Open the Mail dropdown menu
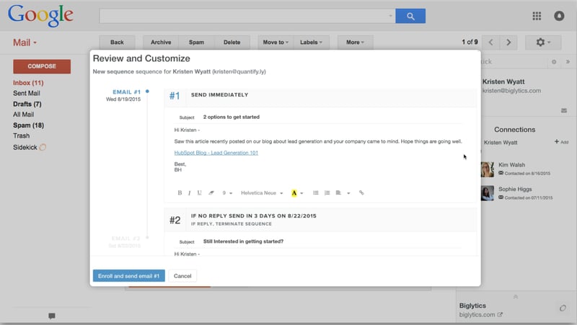The height and width of the screenshot is (325, 577). 25,43
